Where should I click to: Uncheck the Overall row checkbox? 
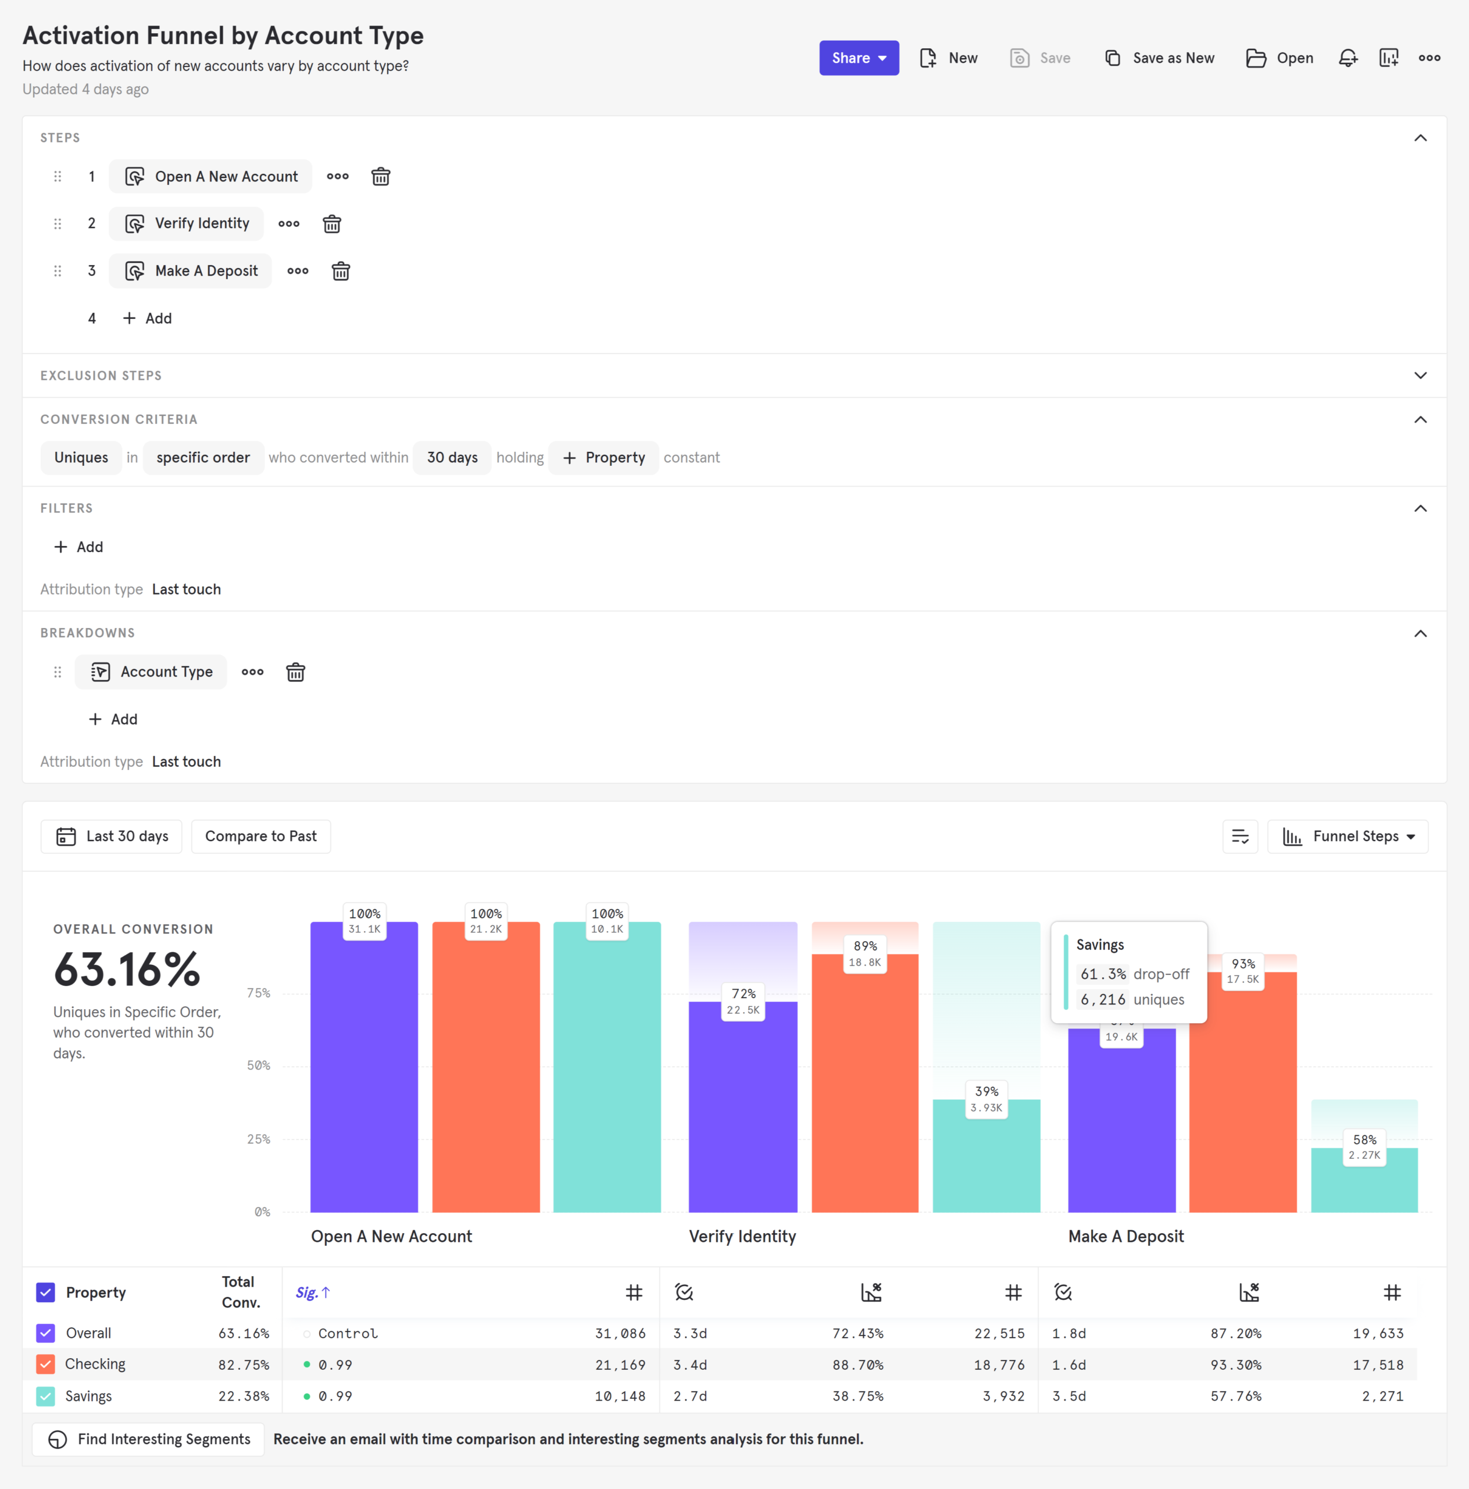coord(45,1333)
